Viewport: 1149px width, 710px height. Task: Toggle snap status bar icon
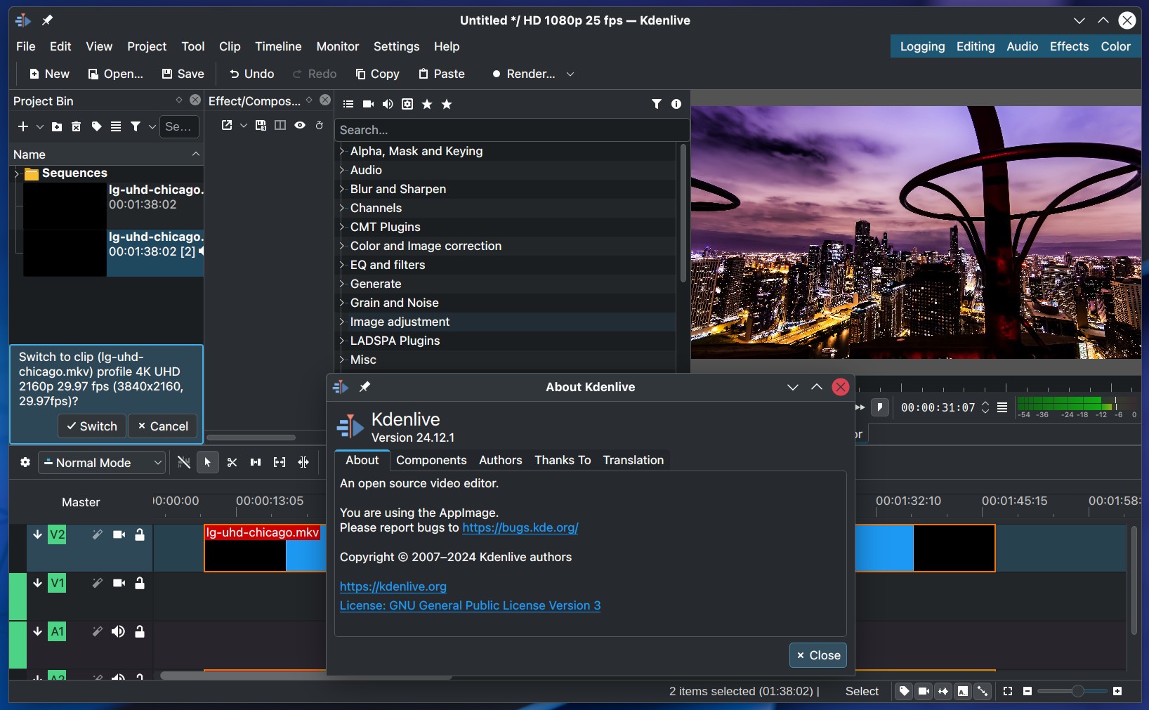983,691
